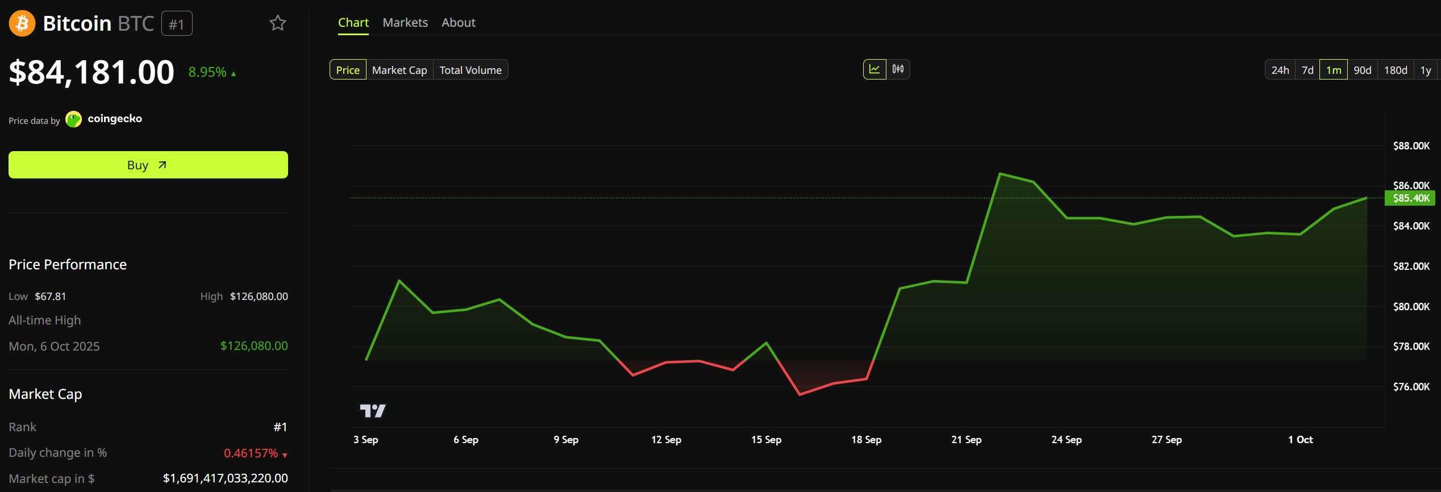
Task: Select the Total Volume chart metric
Action: click(470, 70)
